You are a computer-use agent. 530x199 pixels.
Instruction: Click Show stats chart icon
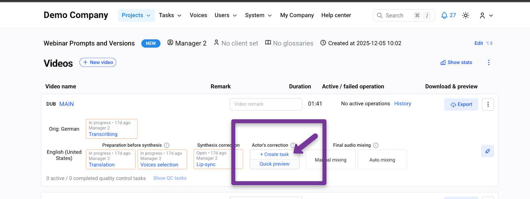tap(443, 63)
